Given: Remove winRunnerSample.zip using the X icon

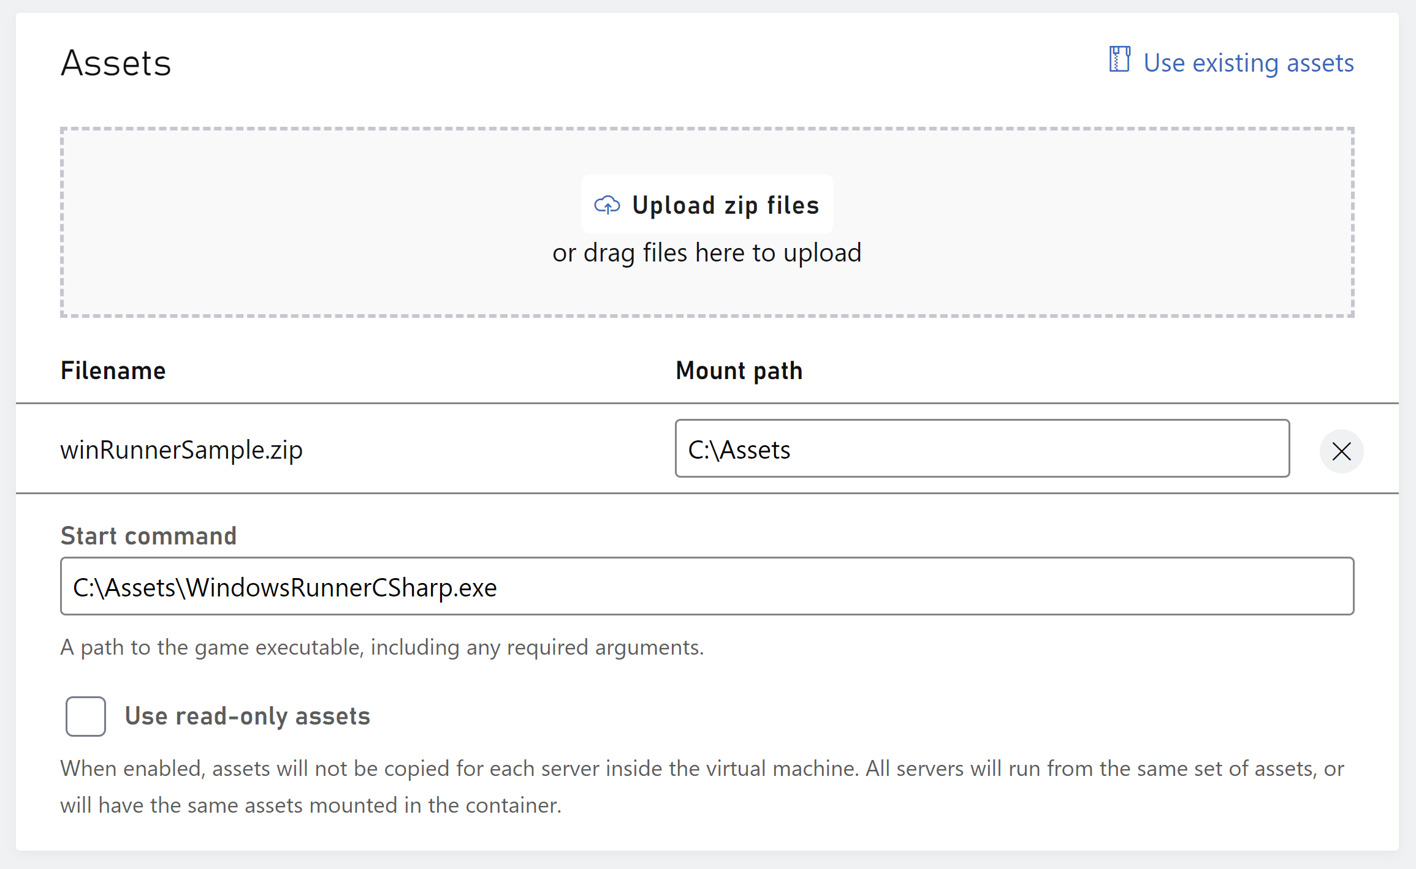Looking at the screenshot, I should click(1341, 451).
